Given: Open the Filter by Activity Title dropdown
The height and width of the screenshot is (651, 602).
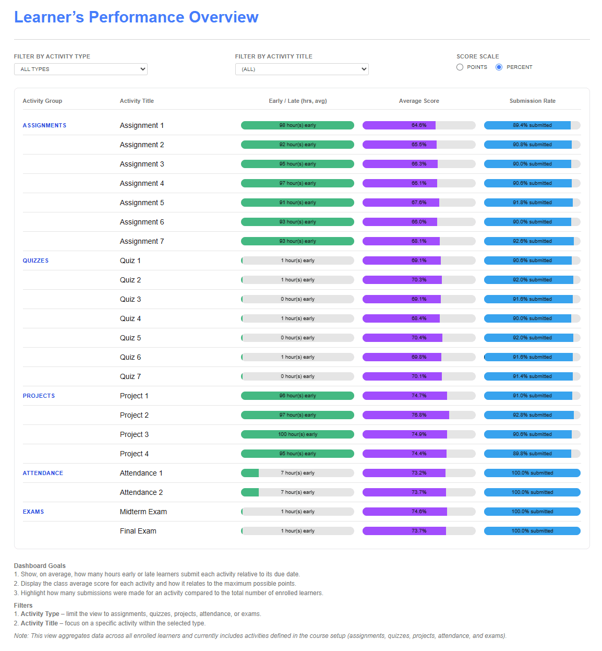Looking at the screenshot, I should [x=302, y=69].
